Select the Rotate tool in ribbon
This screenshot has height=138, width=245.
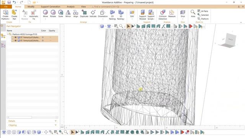pyautogui.click(x=53, y=13)
